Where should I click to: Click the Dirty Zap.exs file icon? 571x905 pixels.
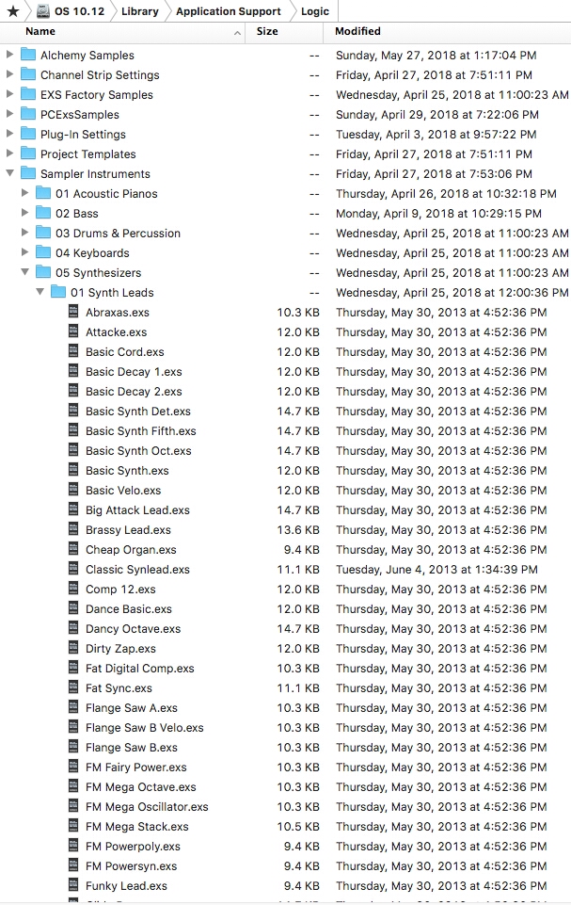[x=73, y=648]
